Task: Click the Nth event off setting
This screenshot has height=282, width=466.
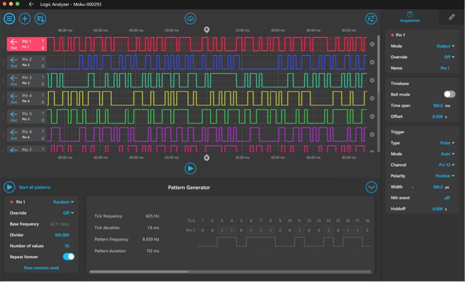Action: tap(447, 198)
